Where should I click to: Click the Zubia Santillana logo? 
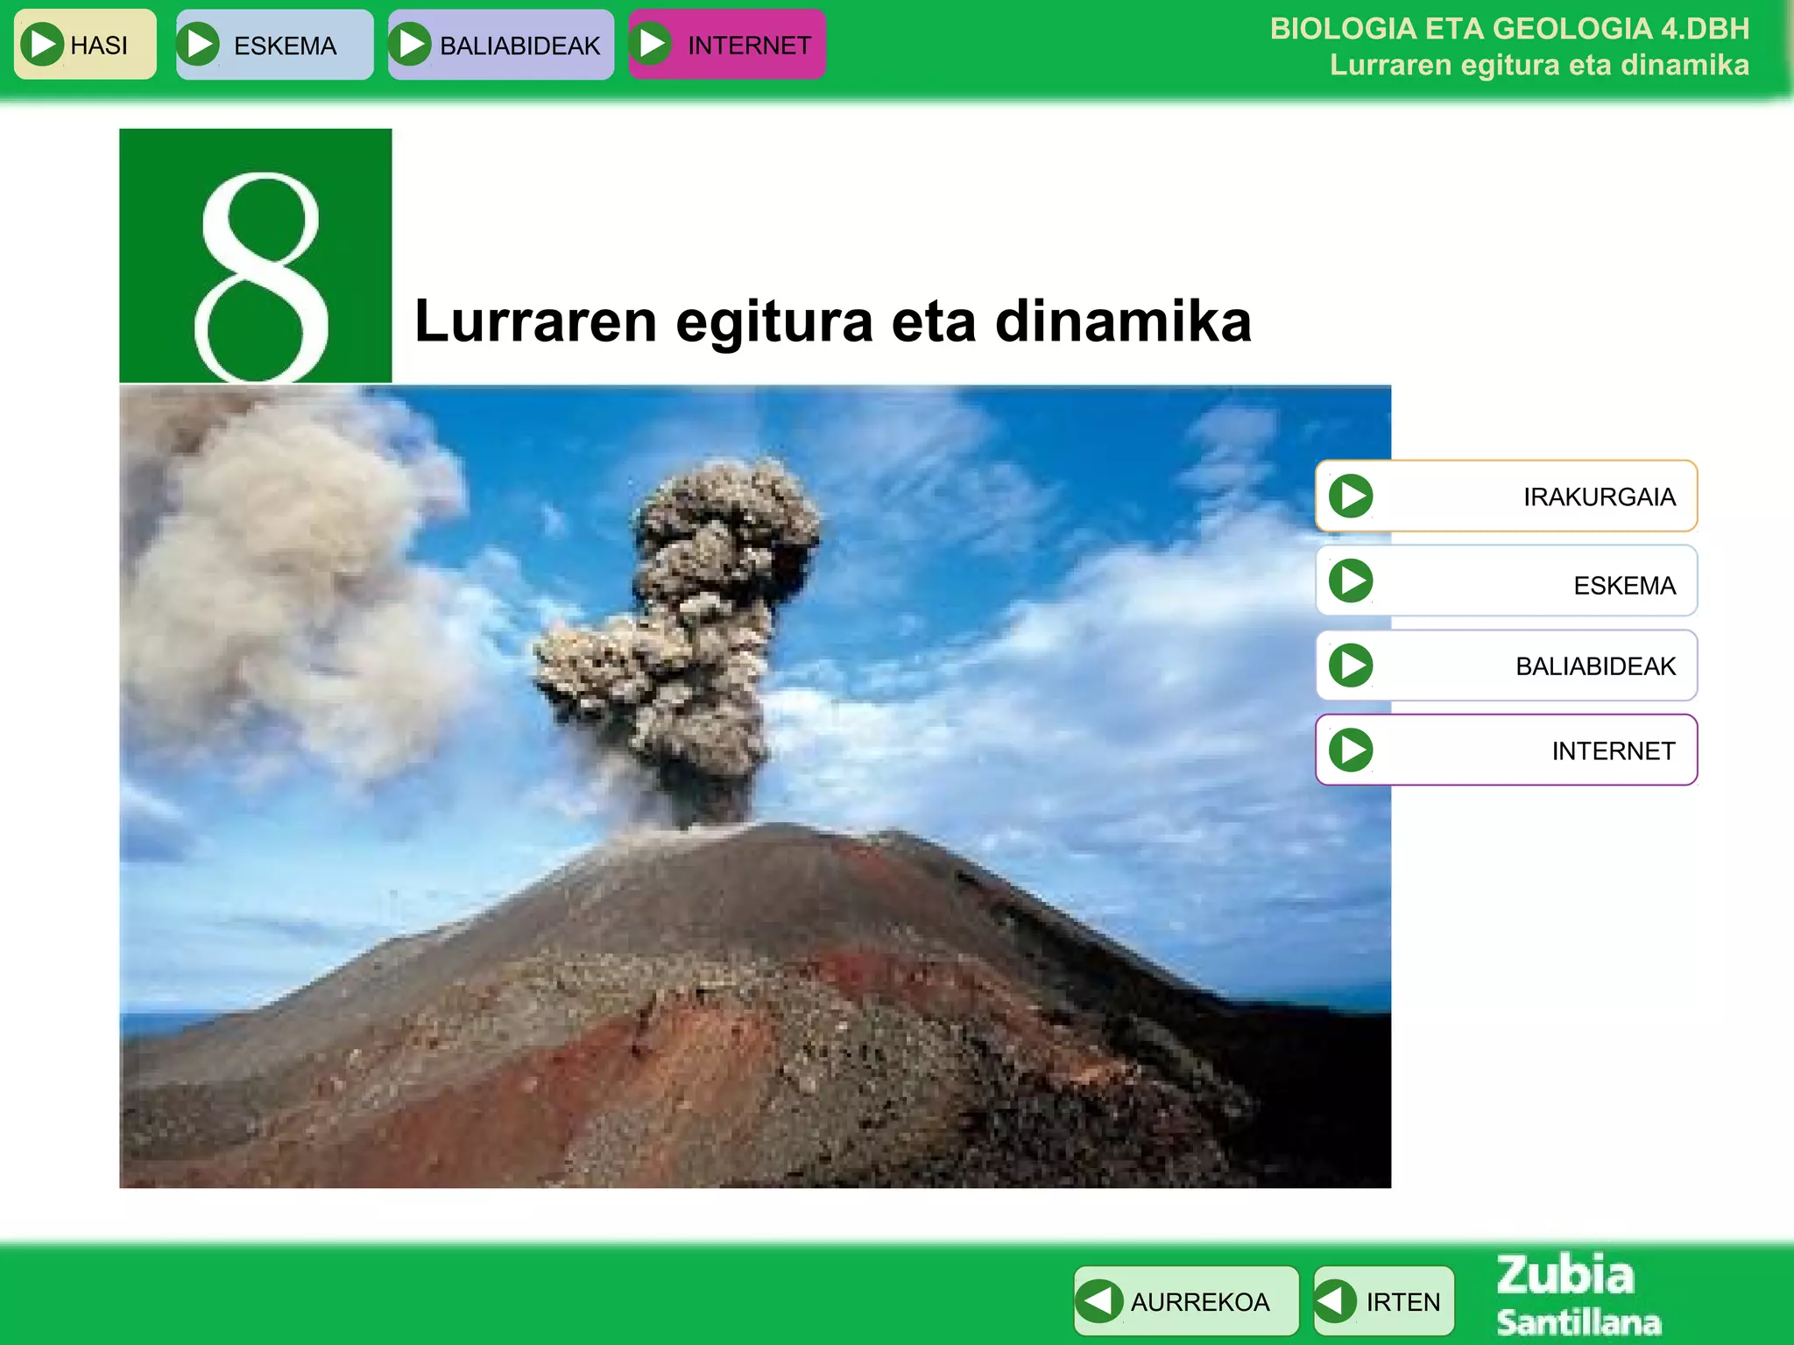tap(1577, 1296)
